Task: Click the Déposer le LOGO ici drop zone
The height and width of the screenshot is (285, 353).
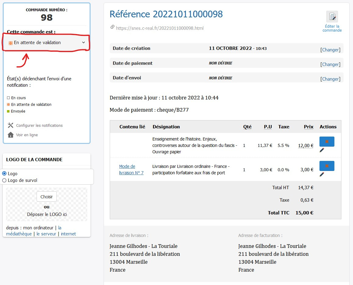Action: pyautogui.click(x=47, y=214)
